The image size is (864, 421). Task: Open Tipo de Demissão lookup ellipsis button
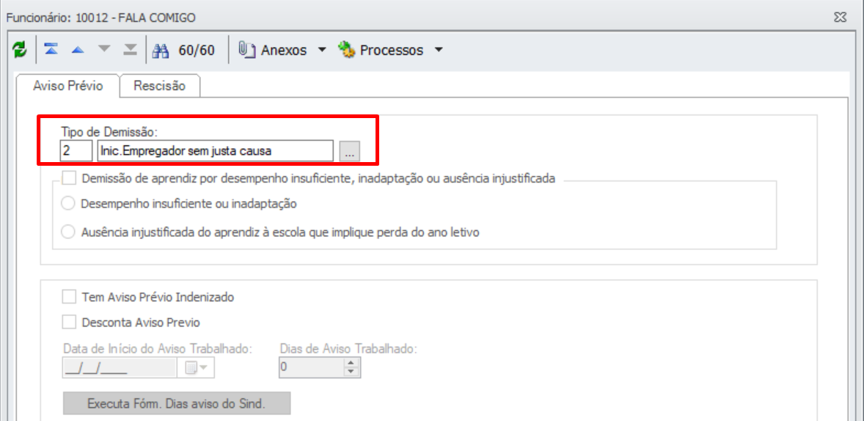(349, 151)
